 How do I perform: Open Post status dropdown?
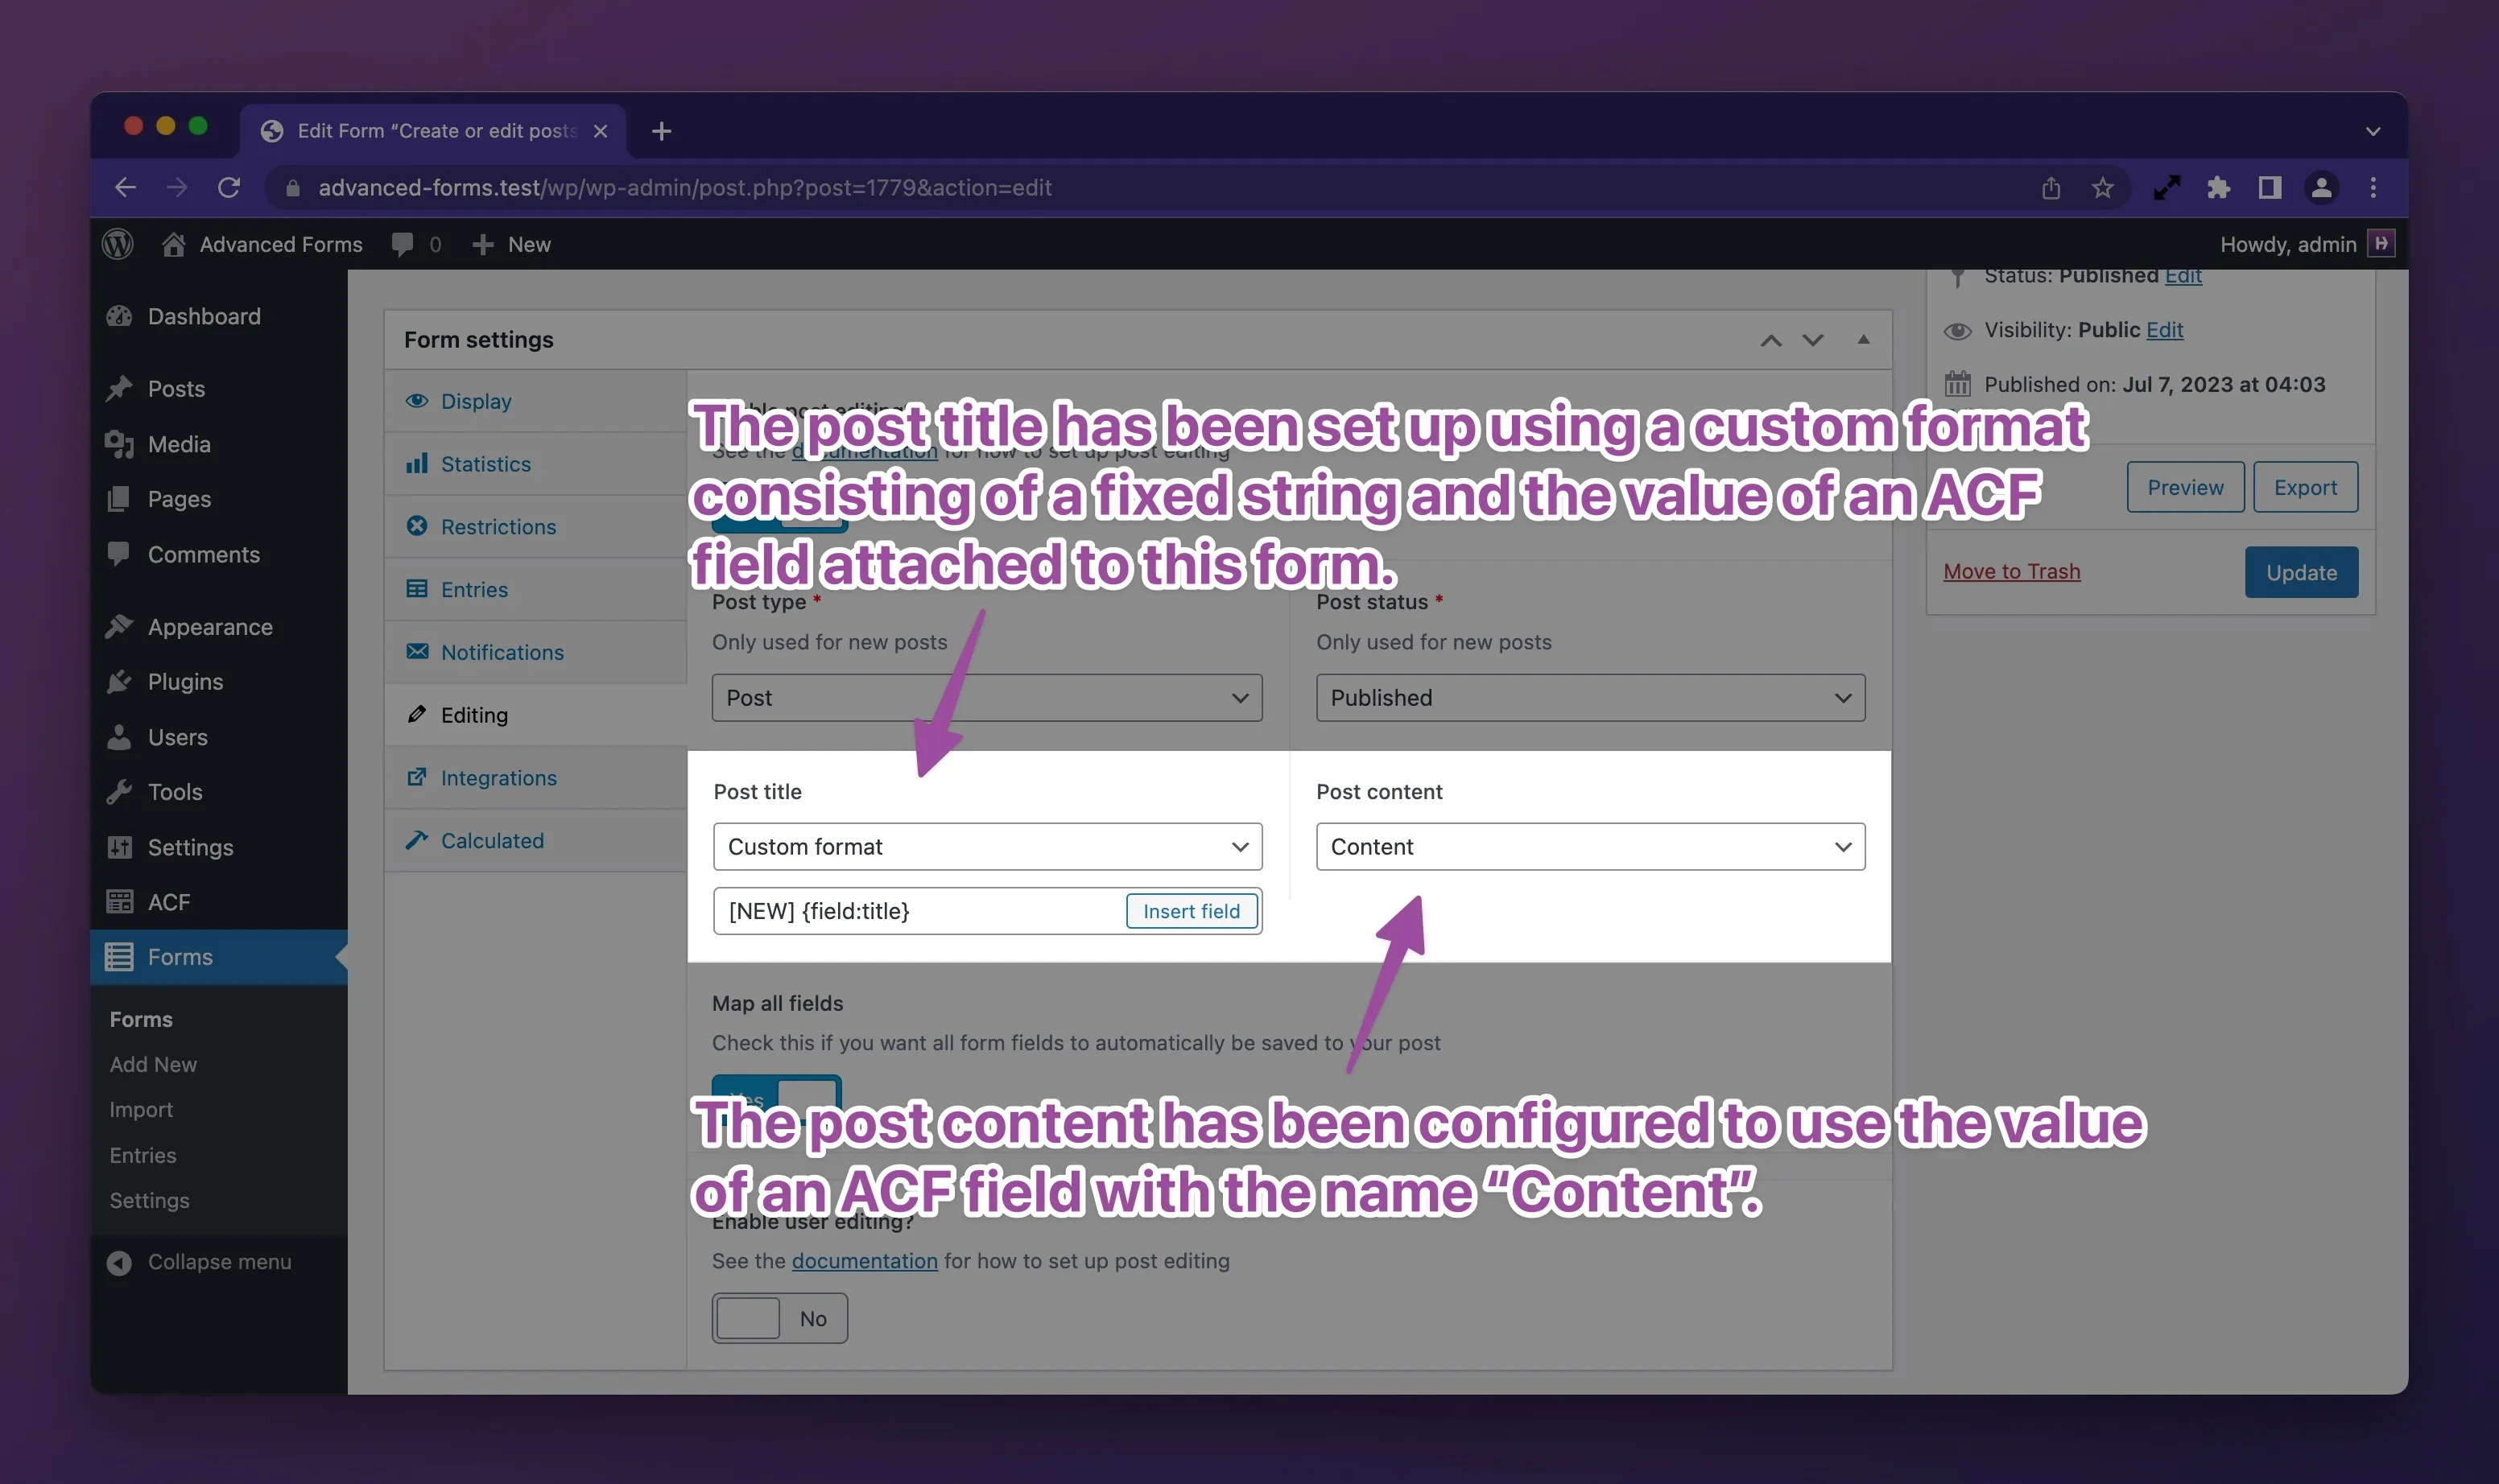coord(1591,698)
